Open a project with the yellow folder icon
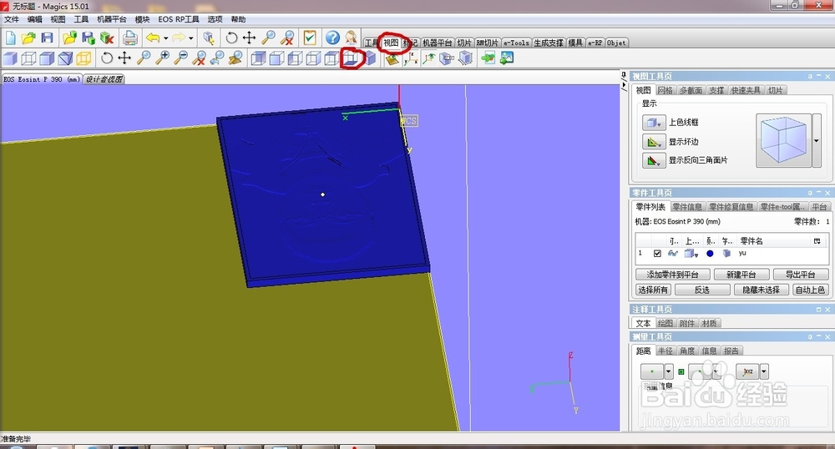 click(28, 38)
